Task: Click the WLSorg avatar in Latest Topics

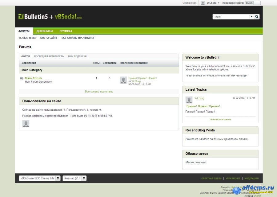Action: tap(189, 100)
